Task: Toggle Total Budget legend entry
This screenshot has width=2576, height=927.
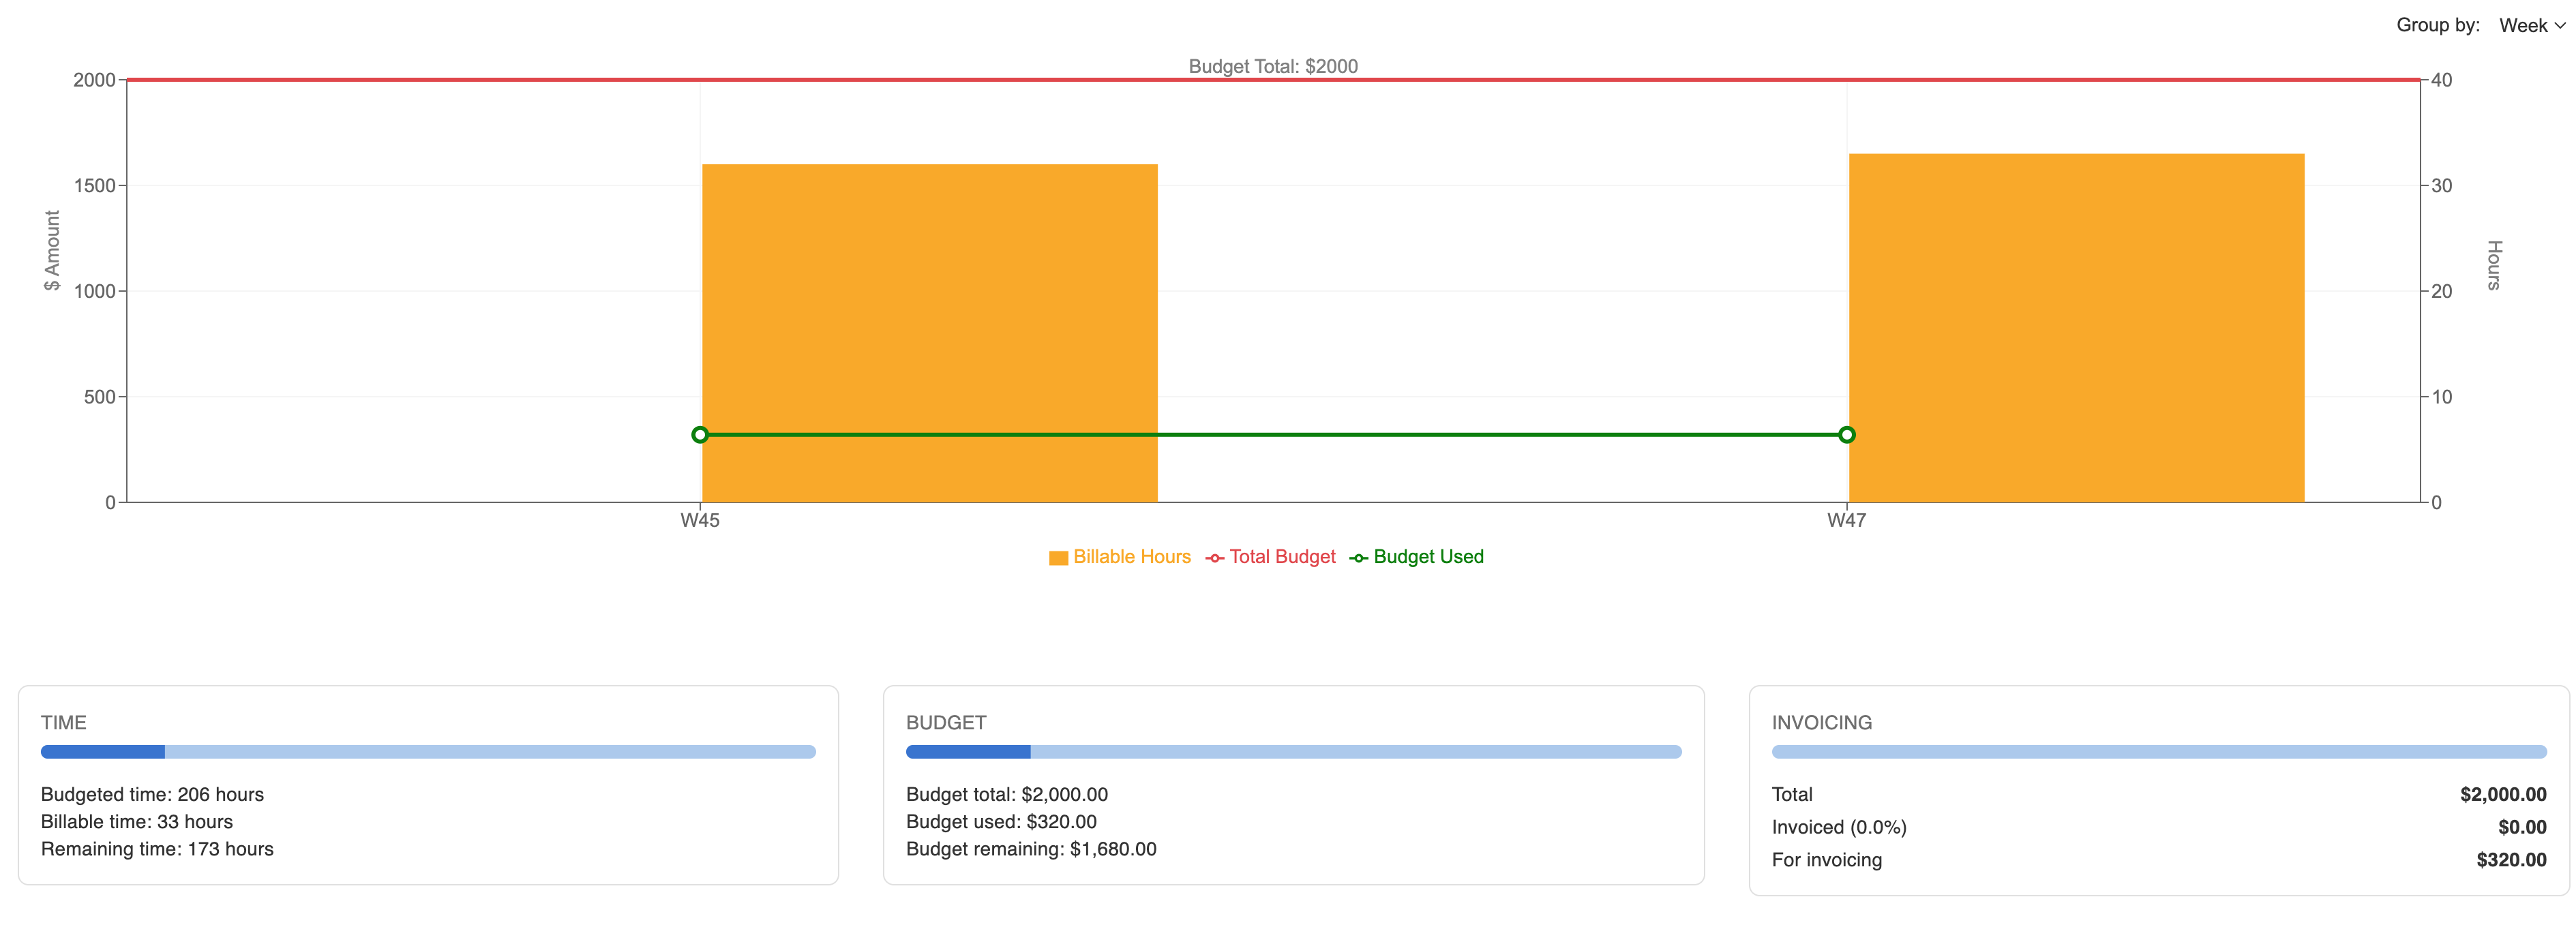Action: click(1270, 557)
